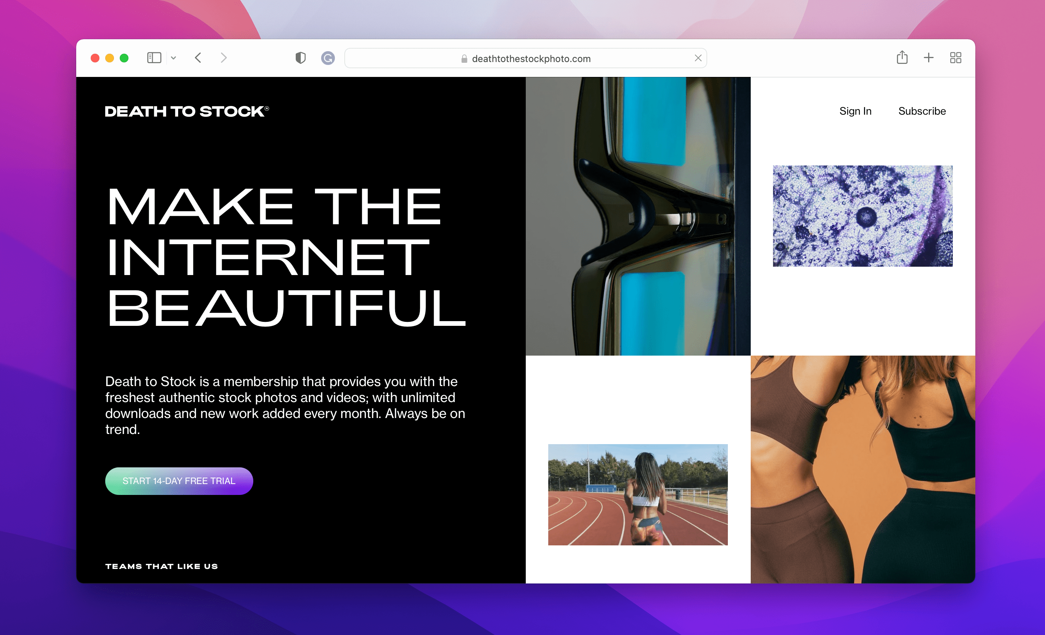The width and height of the screenshot is (1045, 635).
Task: Expand the sidebar options chevron
Action: click(173, 58)
